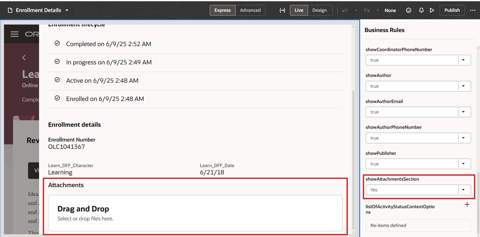
Task: Switch to Advanced mode
Action: pos(250,10)
